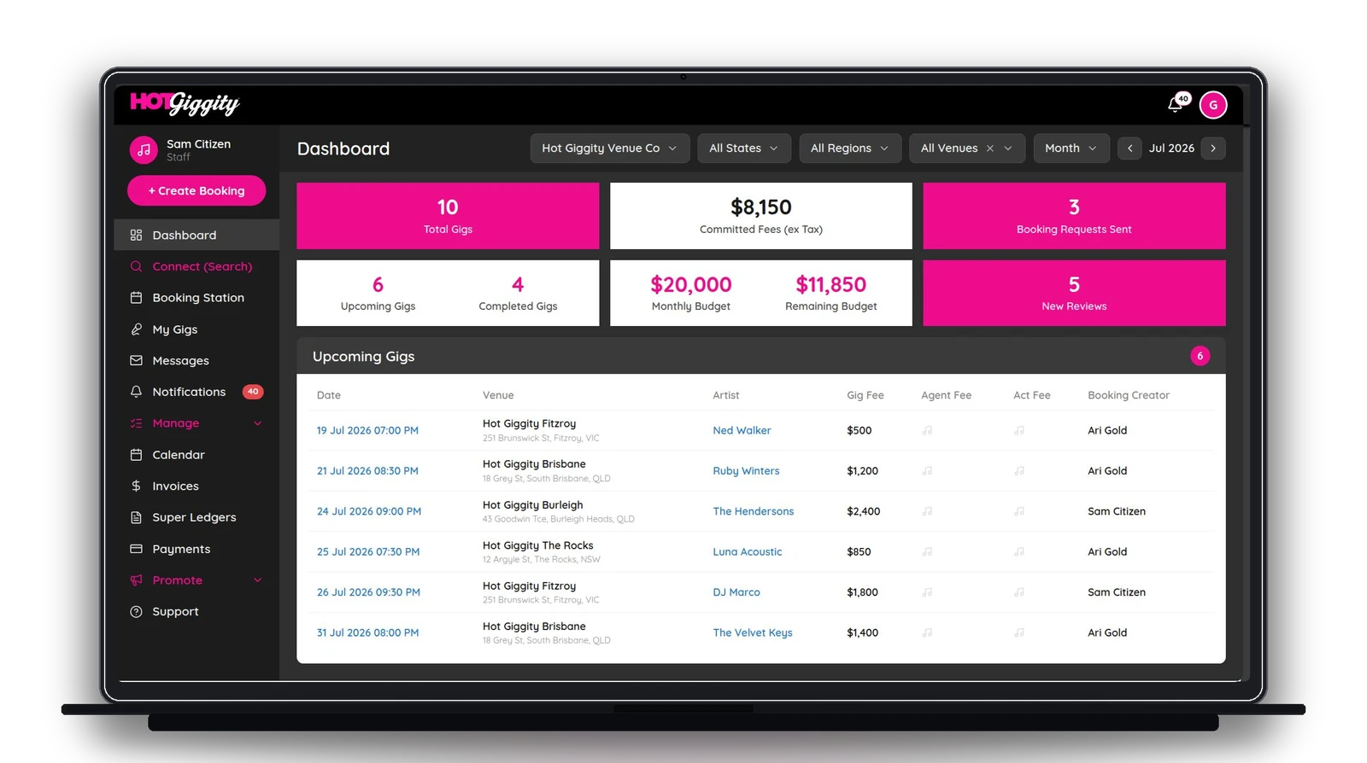
Task: Click Act Fee icon for Luna Acoustic
Action: point(1018,552)
